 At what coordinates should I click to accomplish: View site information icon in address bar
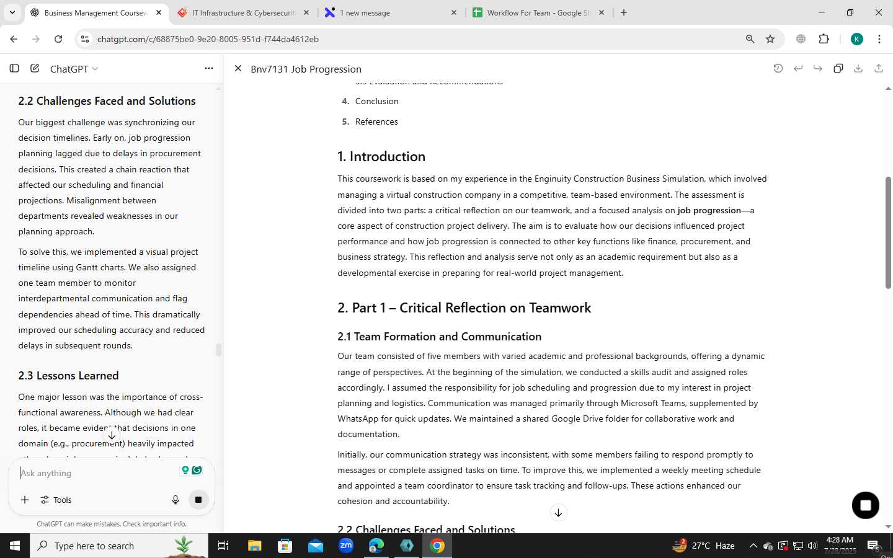tap(85, 39)
